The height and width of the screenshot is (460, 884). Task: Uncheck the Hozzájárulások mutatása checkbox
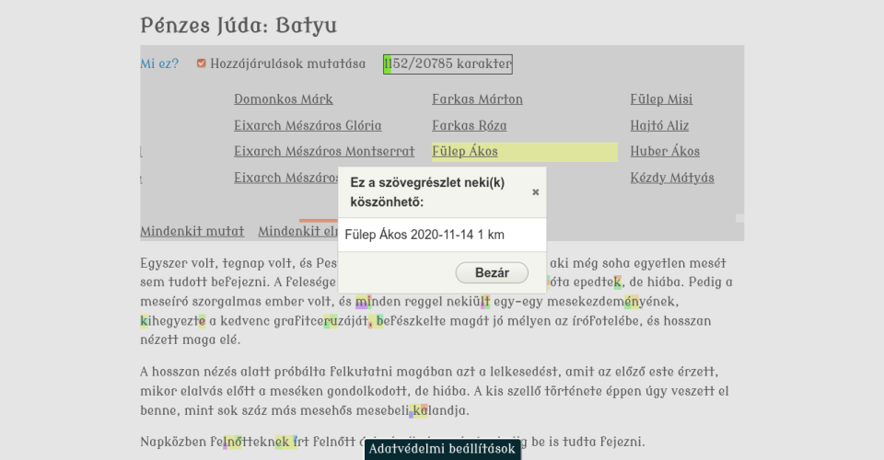coord(202,63)
